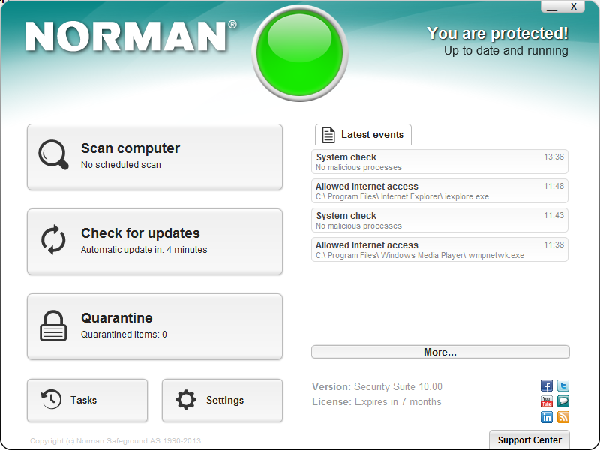The width and height of the screenshot is (600, 450).
Task: Click the Security Suite 10.00 version link
Action: click(x=398, y=387)
